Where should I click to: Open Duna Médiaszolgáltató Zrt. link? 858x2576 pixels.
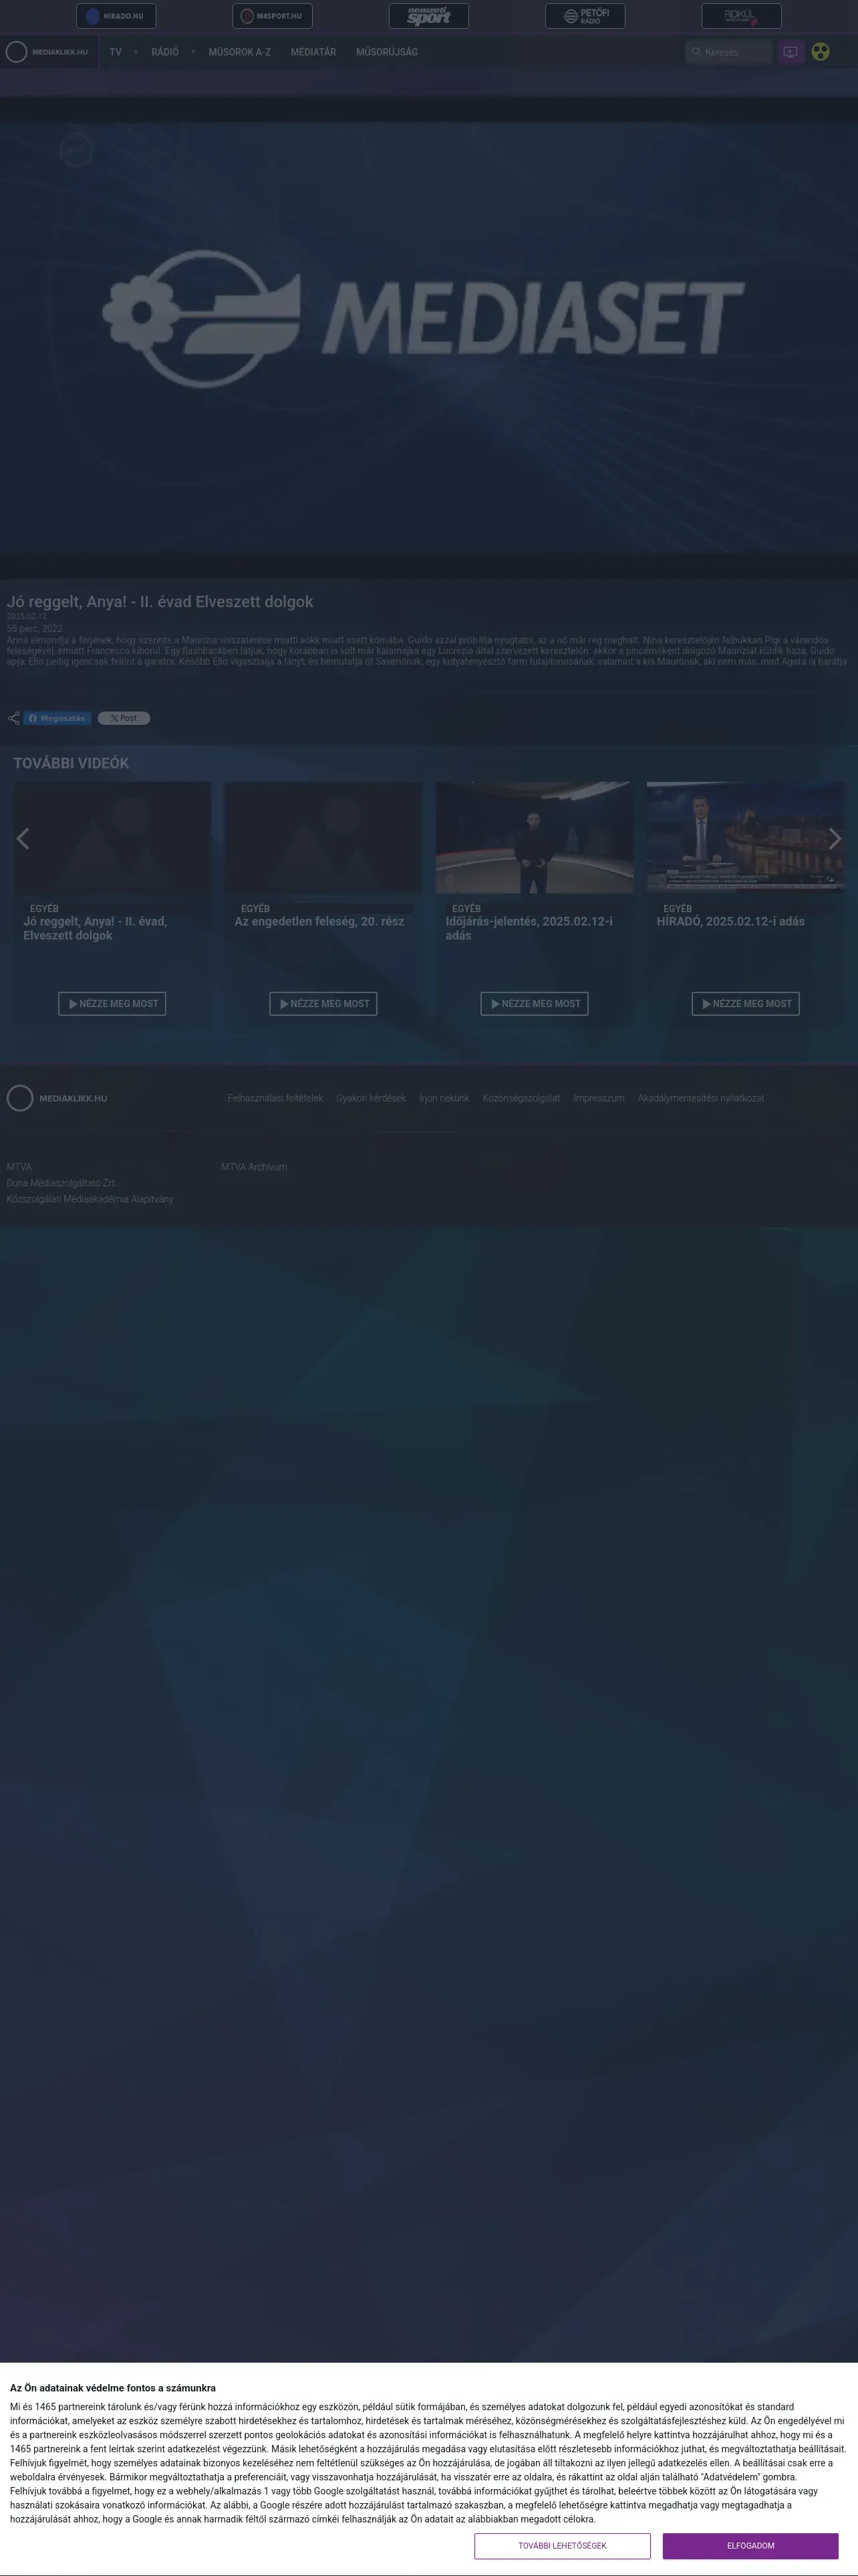pos(61,1183)
